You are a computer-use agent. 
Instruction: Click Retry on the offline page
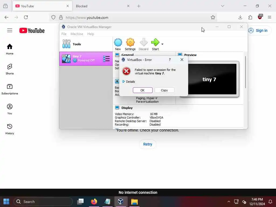[x=147, y=144]
